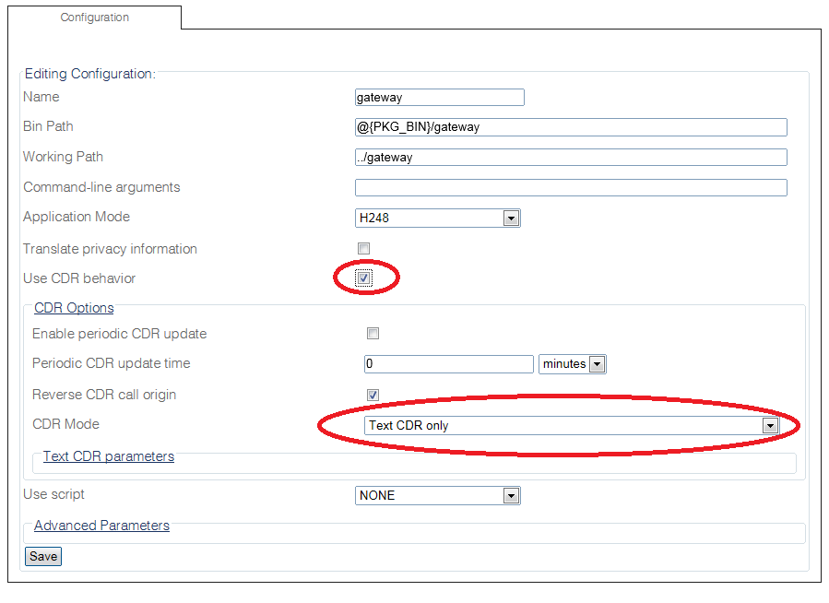Viewport: 829px width, 603px height.
Task: Click the Periodic CDR update time field
Action: tap(448, 364)
